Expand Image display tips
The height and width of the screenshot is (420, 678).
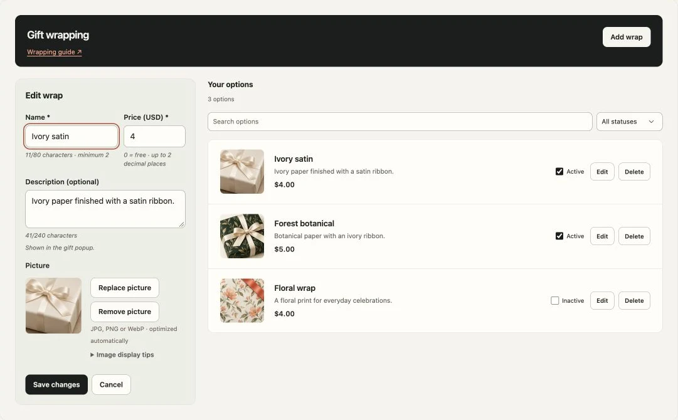[122, 355]
